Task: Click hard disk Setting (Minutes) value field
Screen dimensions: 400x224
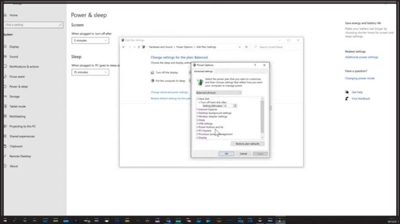Action: [228, 106]
